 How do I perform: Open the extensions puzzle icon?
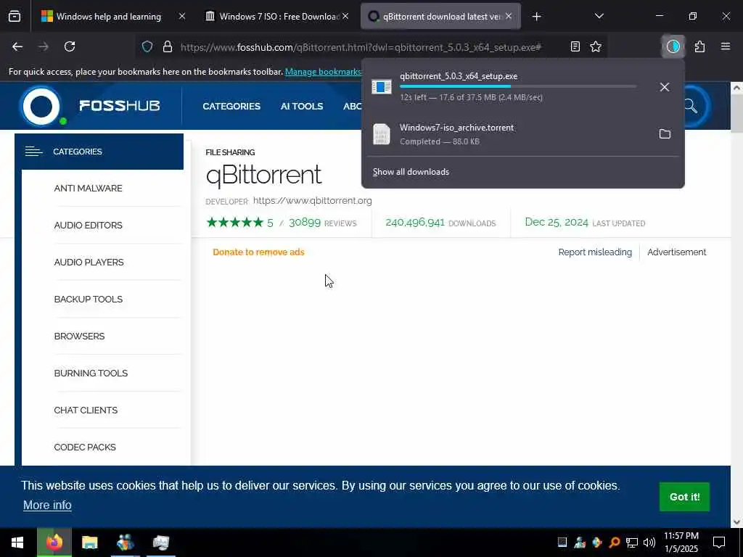click(700, 46)
